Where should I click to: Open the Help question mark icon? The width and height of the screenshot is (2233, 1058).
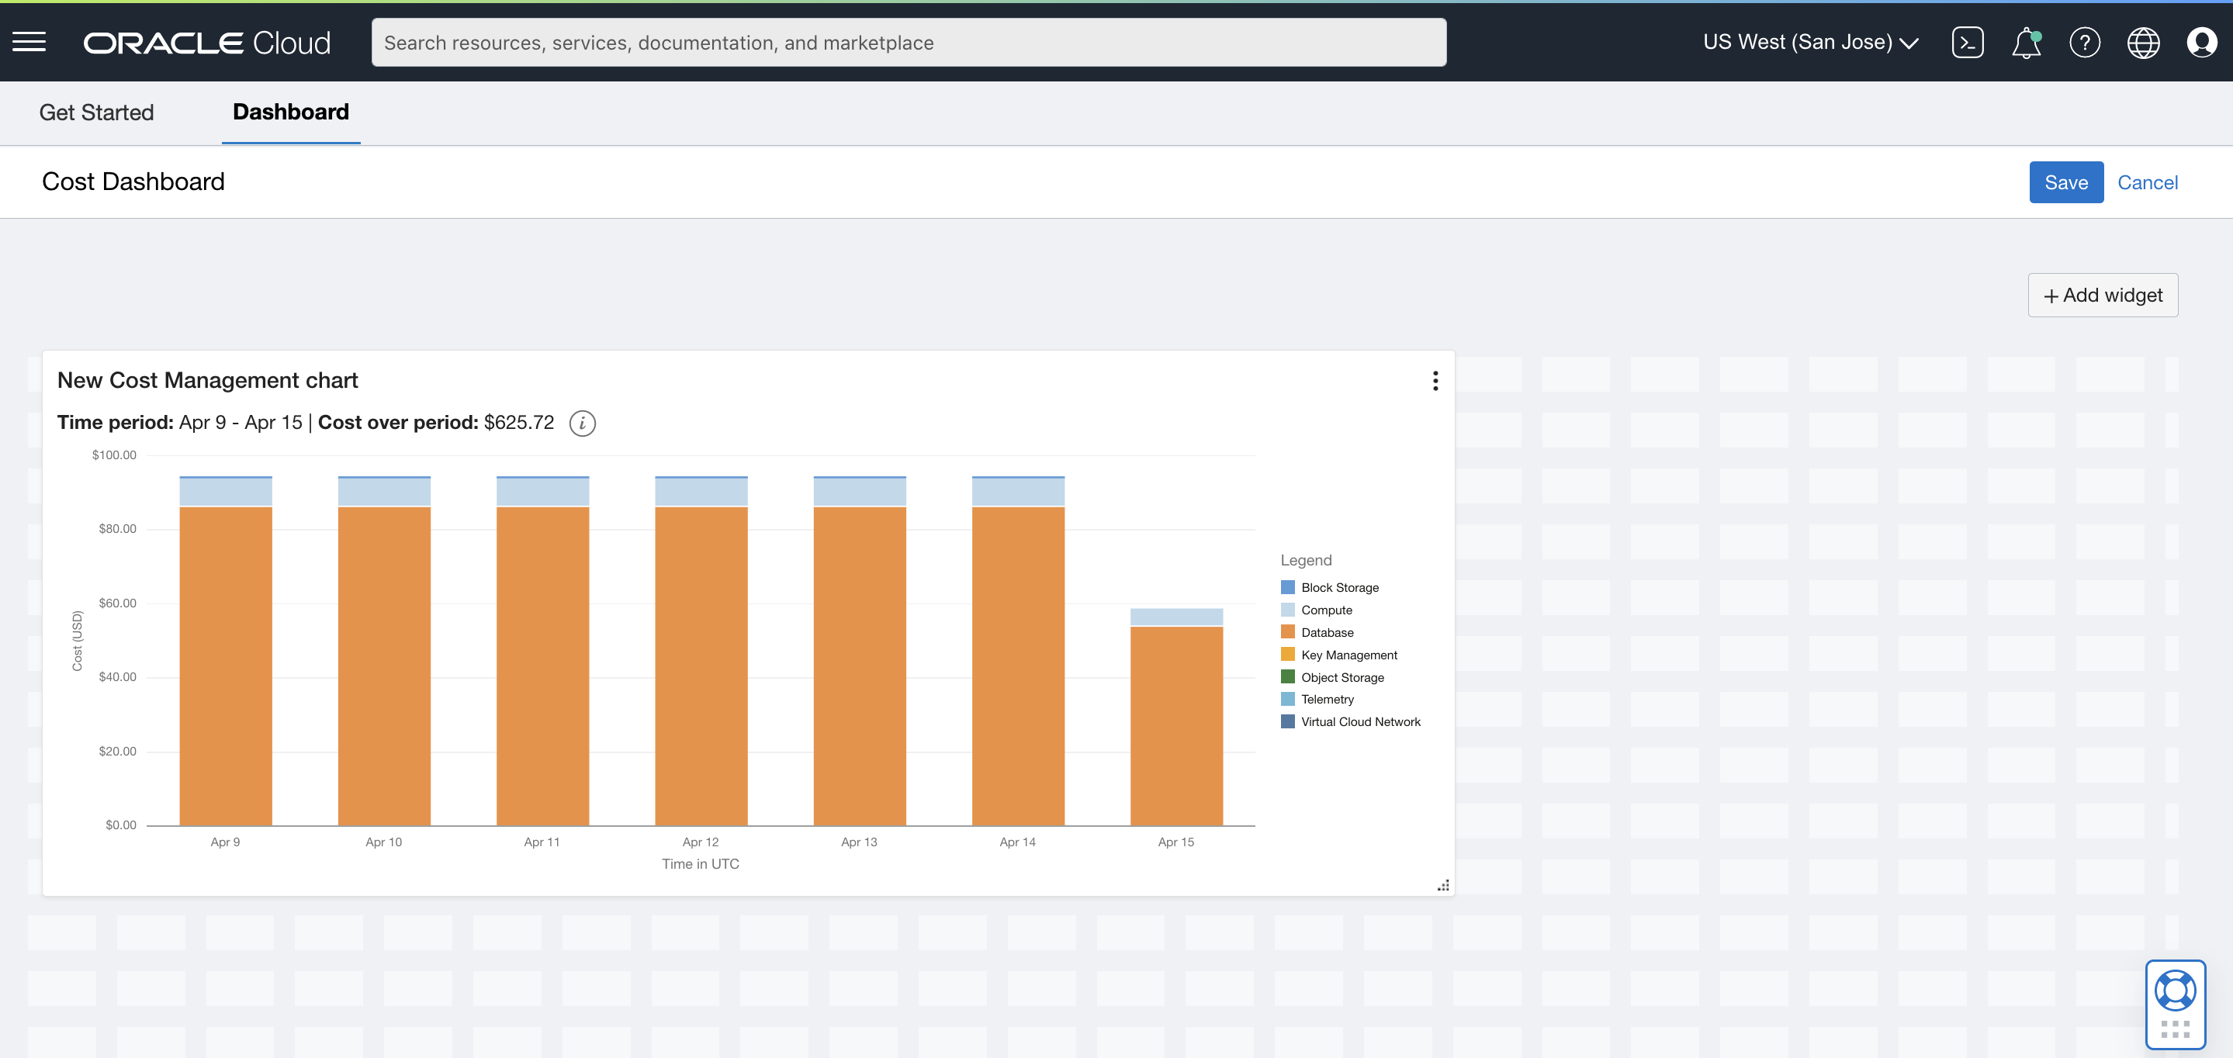(2085, 42)
